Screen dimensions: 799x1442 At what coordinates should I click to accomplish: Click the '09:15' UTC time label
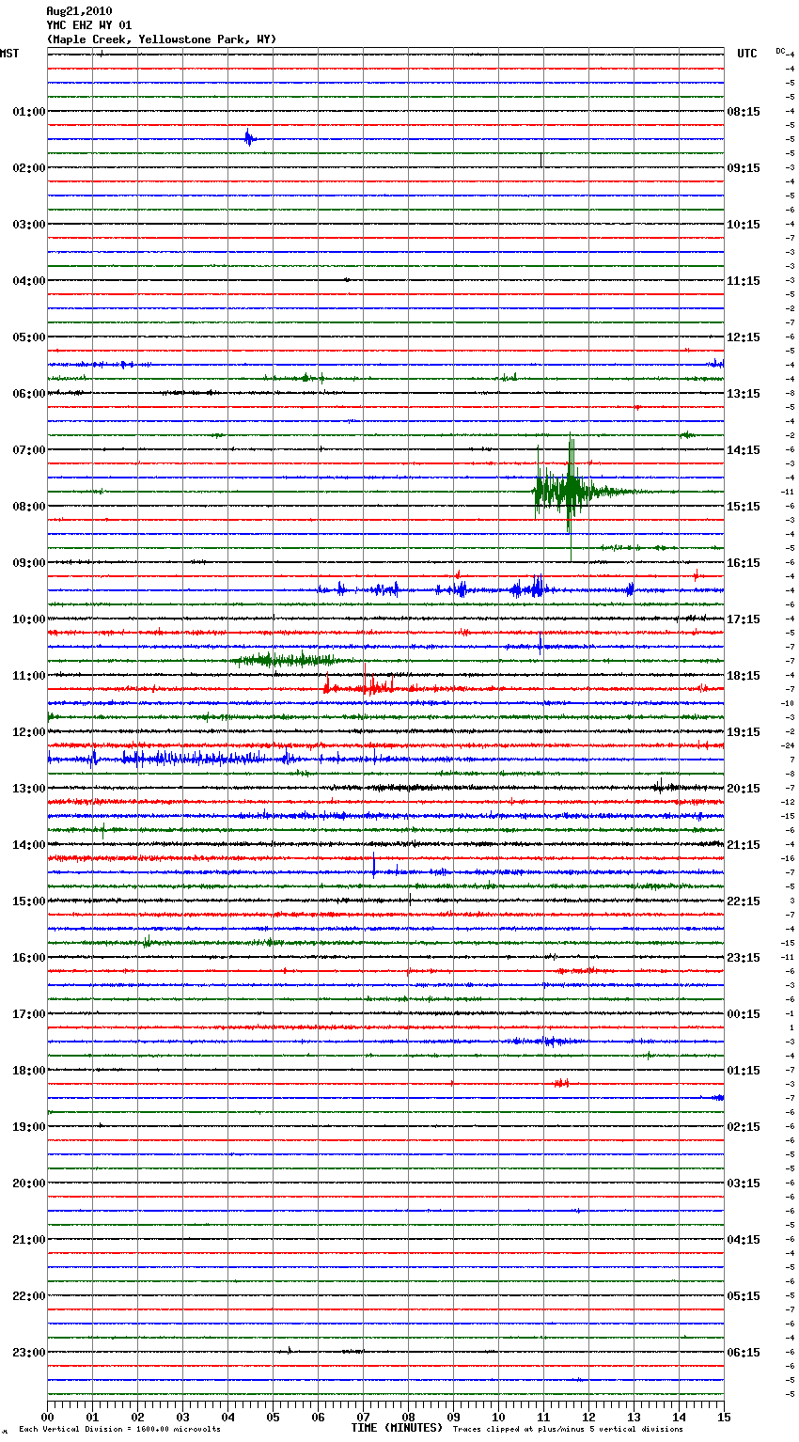click(744, 168)
